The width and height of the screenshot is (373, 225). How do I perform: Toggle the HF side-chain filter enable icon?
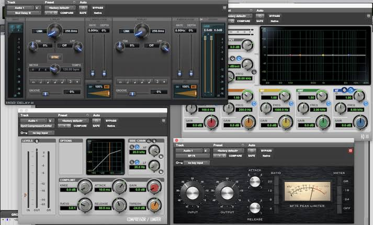click(x=161, y=156)
